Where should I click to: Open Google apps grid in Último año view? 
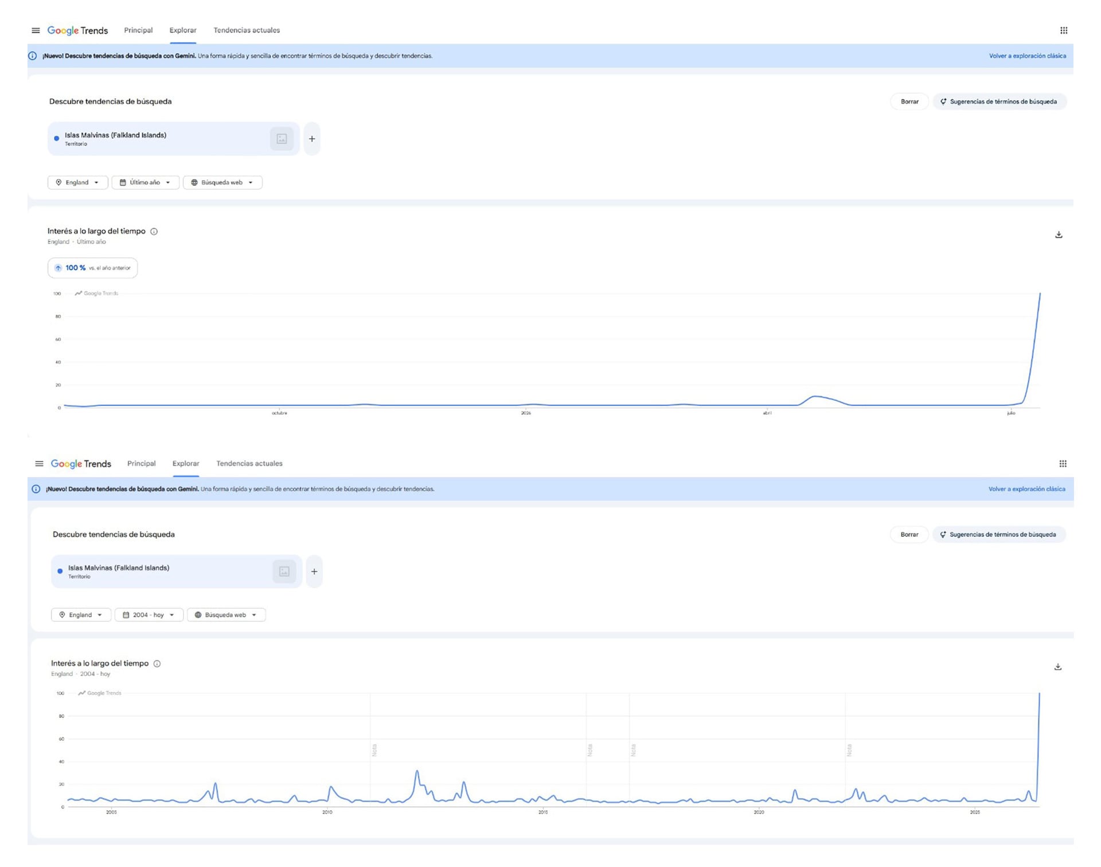[x=1064, y=30]
